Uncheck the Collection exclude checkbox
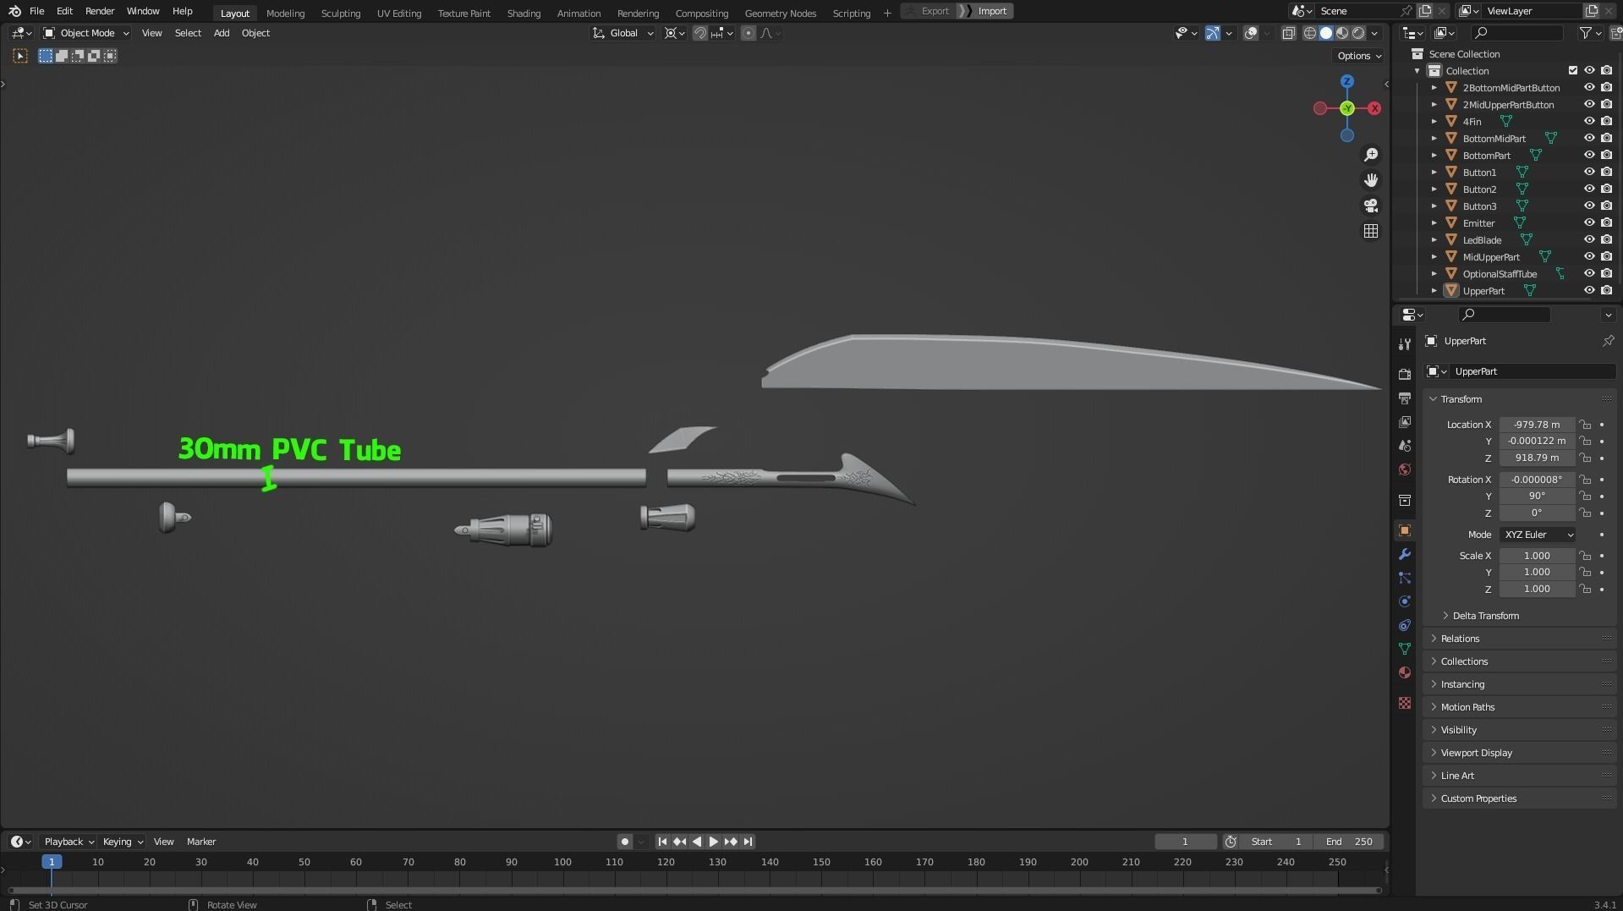This screenshot has width=1623, height=911. pos(1572,71)
